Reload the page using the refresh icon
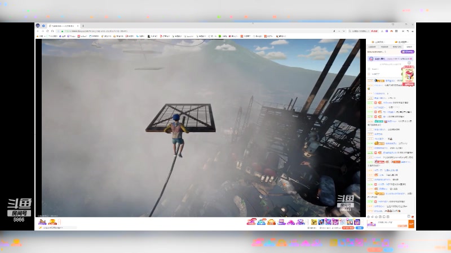Viewport: 451px width, 253px height. coord(47,31)
